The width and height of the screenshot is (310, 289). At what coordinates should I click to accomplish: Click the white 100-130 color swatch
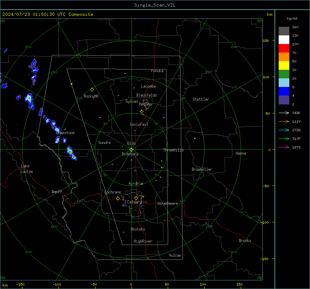point(284,40)
